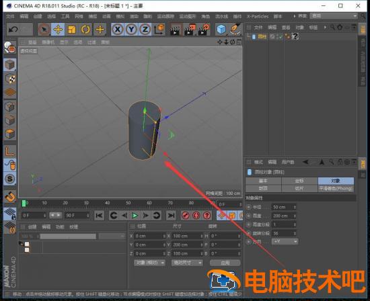Play the animation forward
The image size is (370, 301).
[135, 215]
